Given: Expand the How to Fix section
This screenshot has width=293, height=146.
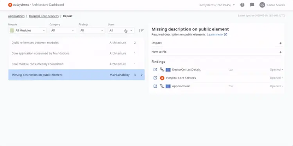Looking at the screenshot, I should 280,52.
